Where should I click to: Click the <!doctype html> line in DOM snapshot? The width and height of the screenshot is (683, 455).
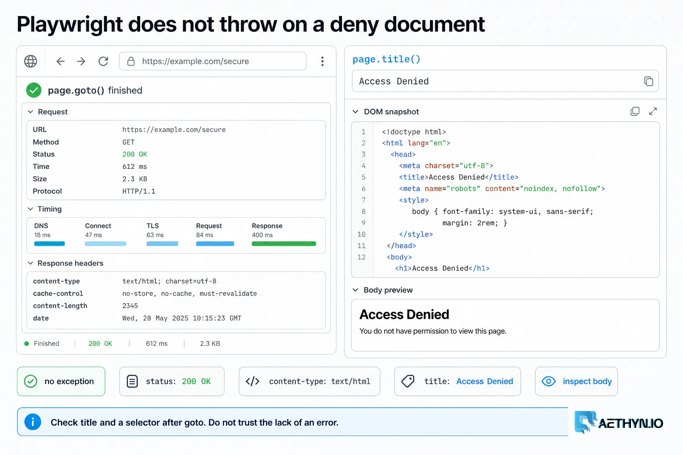pos(414,132)
